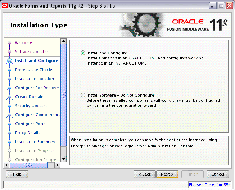Click the Welcome step bullet icon
The height and width of the screenshot is (190, 235).
point(10,43)
